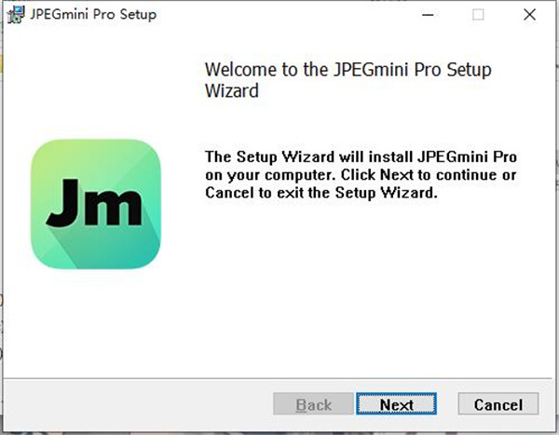Click the 'Welcome to the JPEGmini Pro Setup' heading line
This screenshot has height=435, width=559.
pos(348,71)
